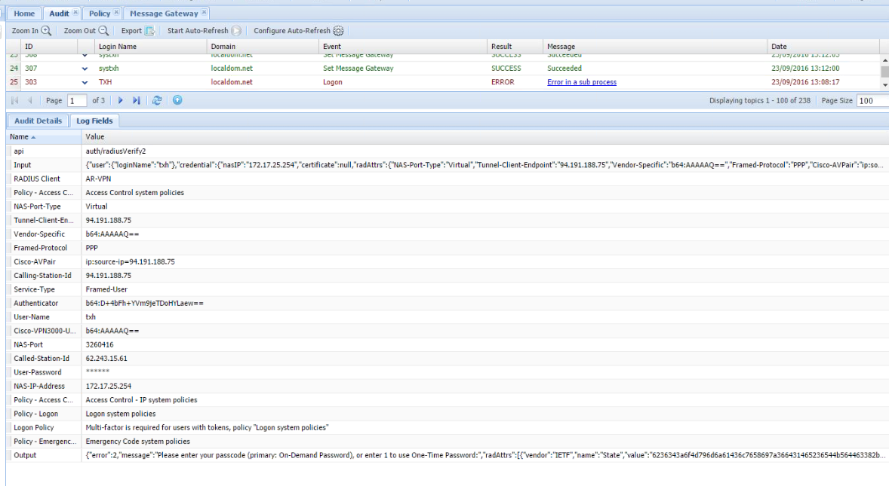
Task: Start Auto-Refresh with the play icon
Action: point(236,31)
